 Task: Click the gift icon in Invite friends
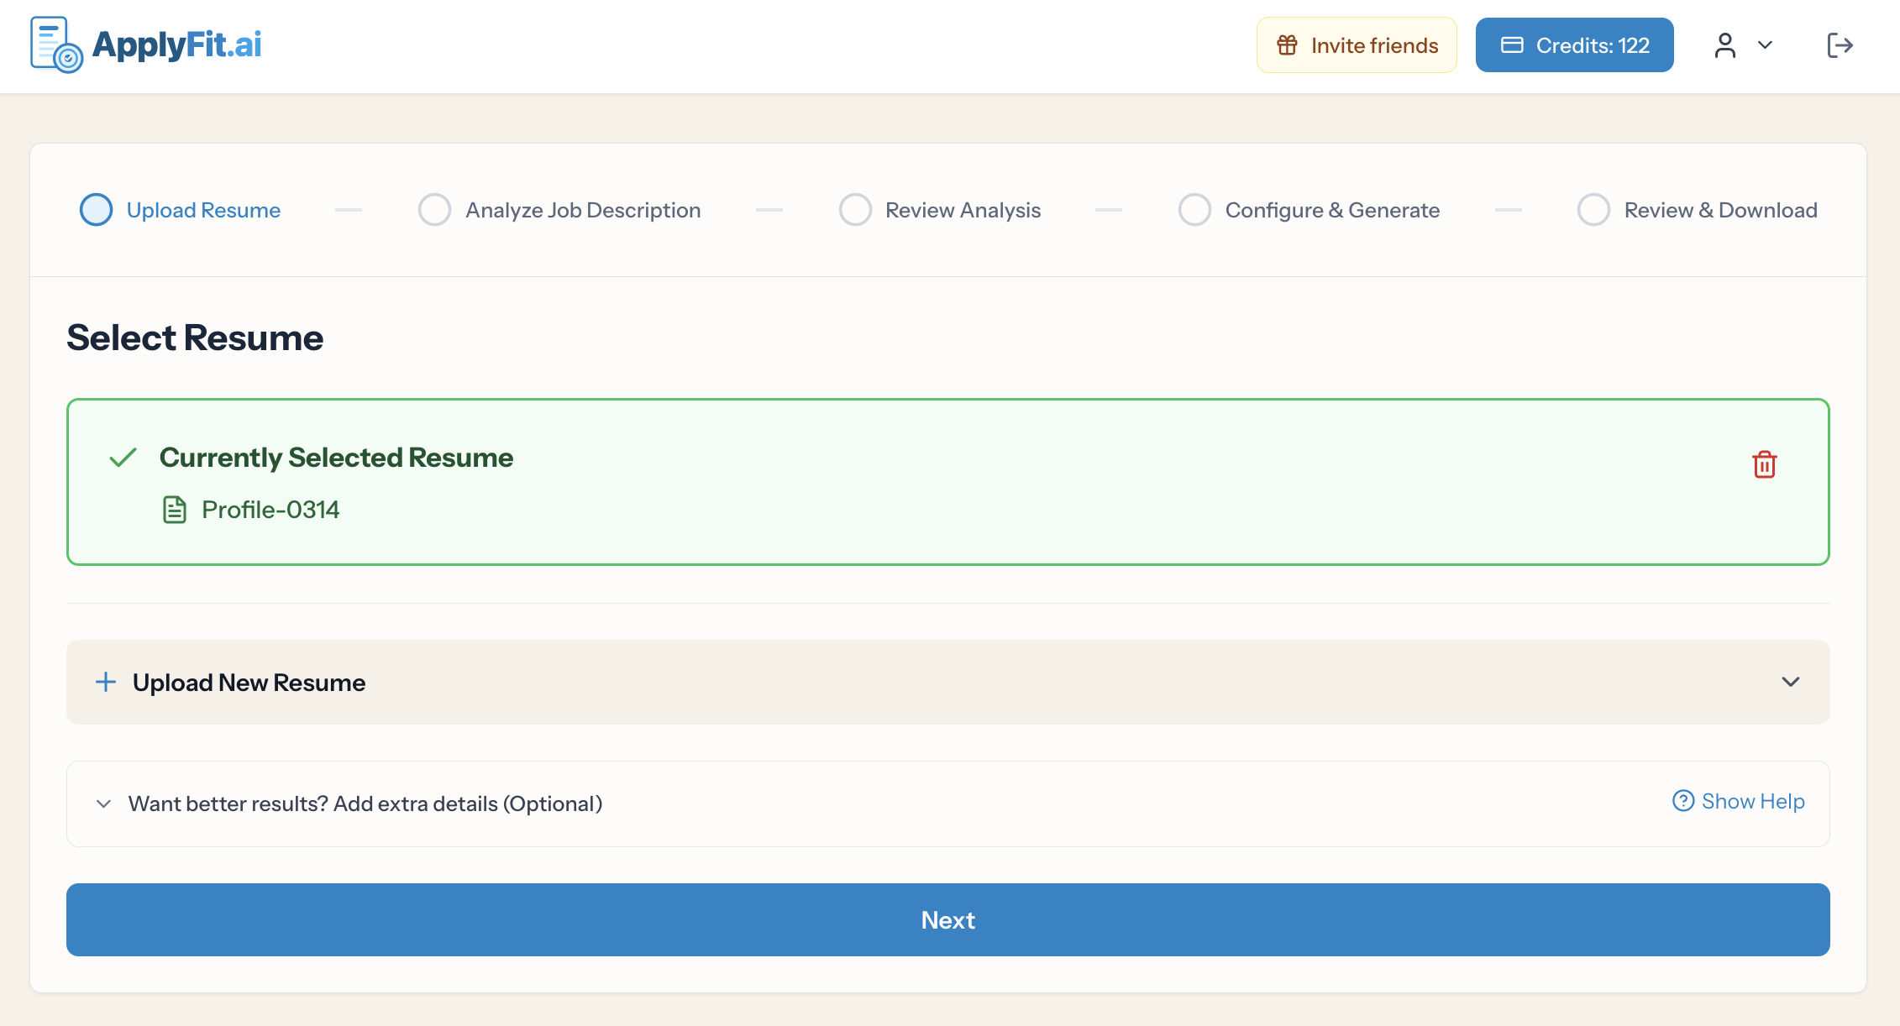click(1287, 45)
